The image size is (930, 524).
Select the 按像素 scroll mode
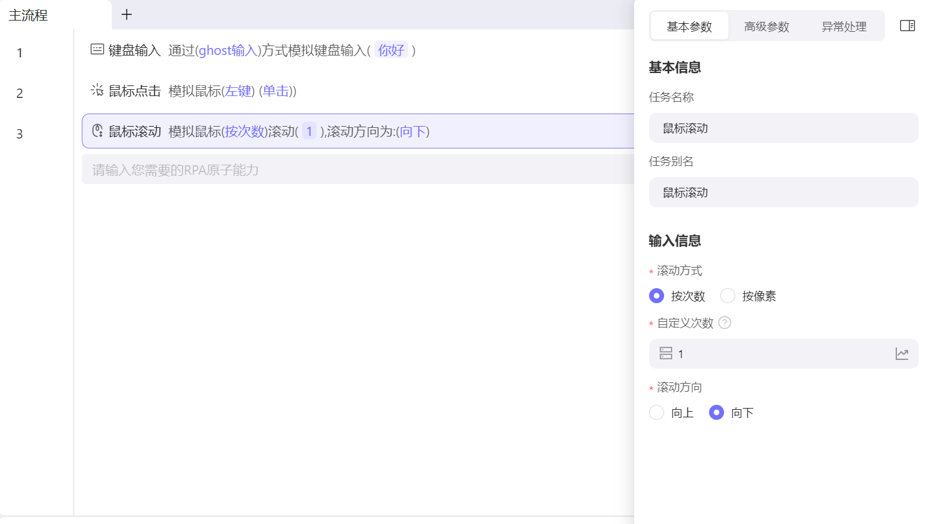pyautogui.click(x=728, y=296)
